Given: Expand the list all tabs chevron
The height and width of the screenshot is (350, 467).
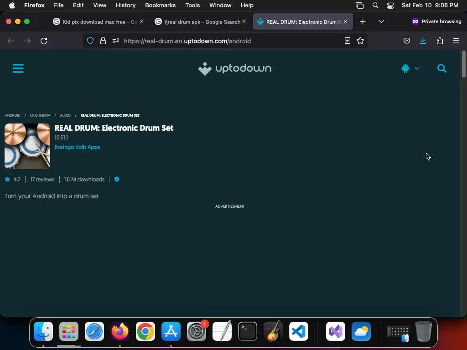Looking at the screenshot, I should click(381, 21).
